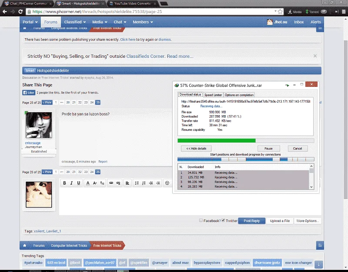
Task: Reload the page in browser
Action: 20,12
